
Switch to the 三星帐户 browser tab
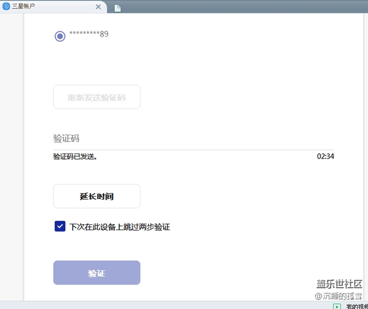[x=53, y=7]
